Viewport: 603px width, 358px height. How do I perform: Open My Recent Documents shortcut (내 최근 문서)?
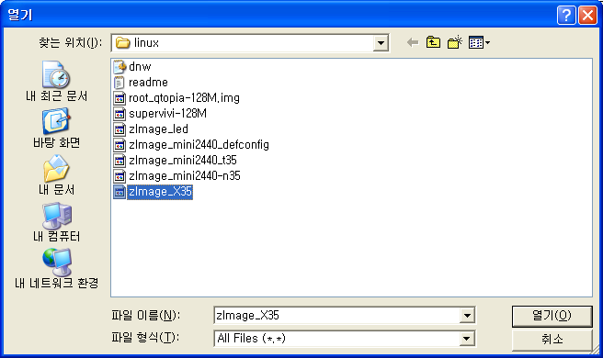coord(57,81)
